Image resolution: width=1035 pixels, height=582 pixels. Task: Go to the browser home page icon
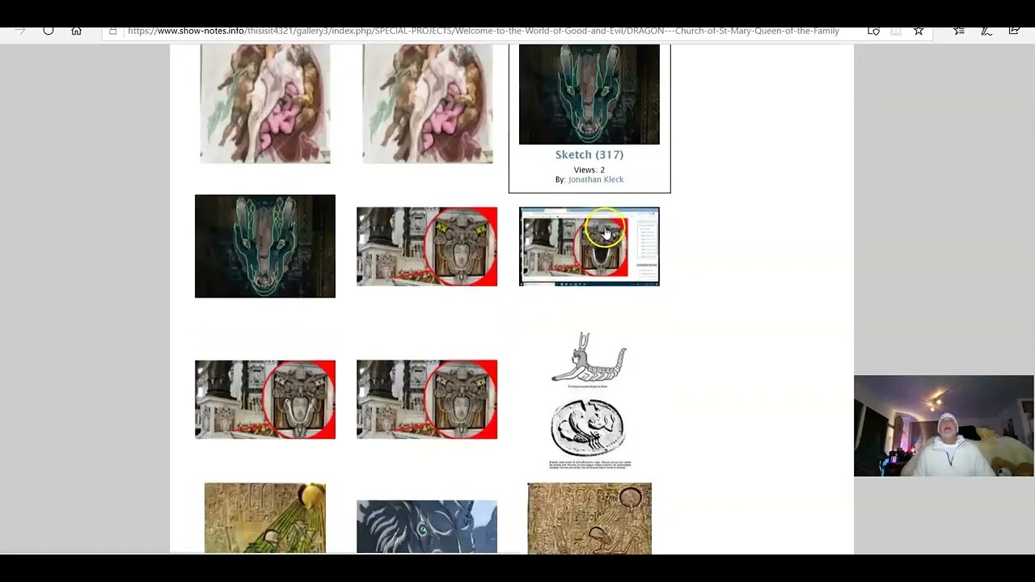(76, 31)
